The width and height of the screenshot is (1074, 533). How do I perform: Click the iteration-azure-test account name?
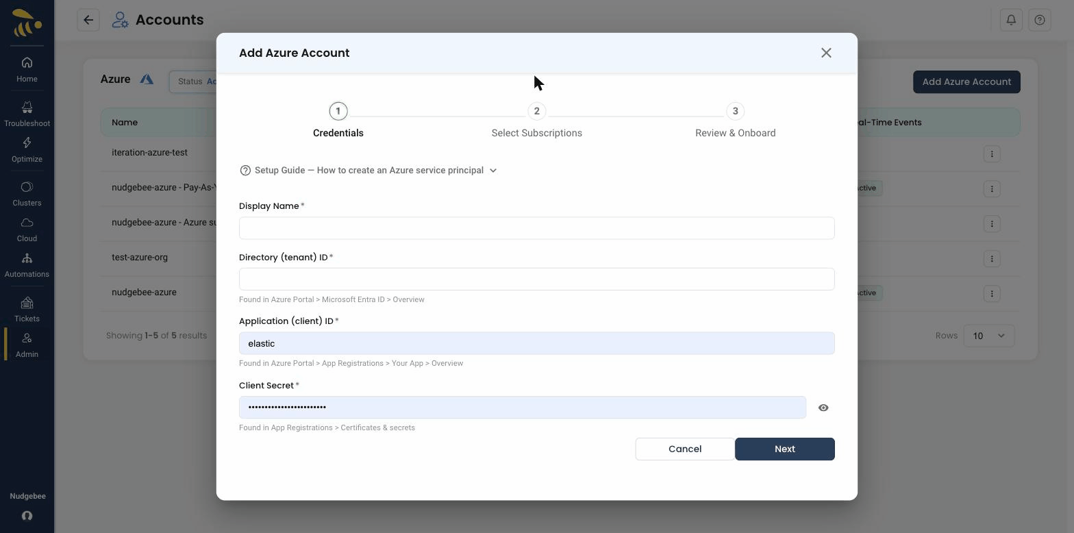[149, 153]
